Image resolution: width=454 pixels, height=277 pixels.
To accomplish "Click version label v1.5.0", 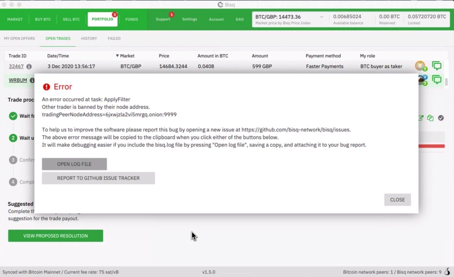I will pos(209,272).
